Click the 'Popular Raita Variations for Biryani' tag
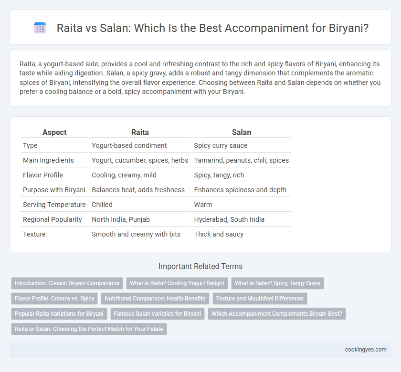 [59, 313]
